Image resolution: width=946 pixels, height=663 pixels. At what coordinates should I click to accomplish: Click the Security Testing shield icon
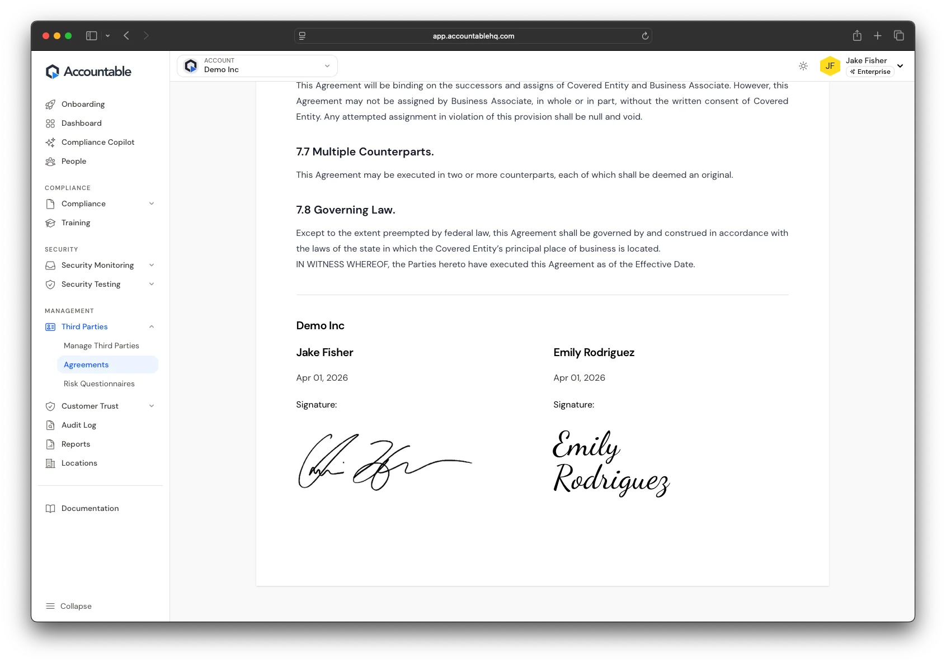coord(50,285)
